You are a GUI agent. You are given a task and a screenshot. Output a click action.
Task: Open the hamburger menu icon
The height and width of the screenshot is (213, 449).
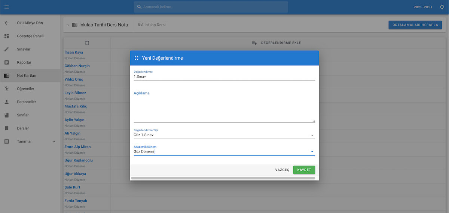point(6,7)
